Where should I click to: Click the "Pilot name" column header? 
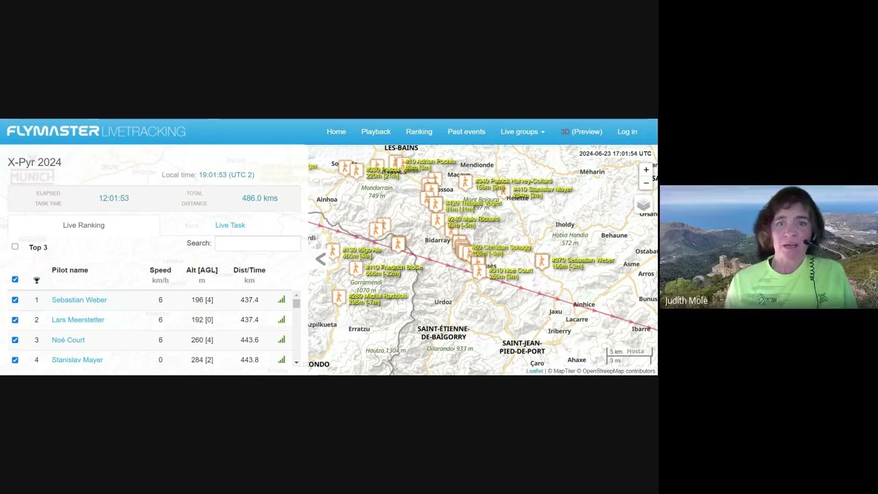(x=70, y=270)
